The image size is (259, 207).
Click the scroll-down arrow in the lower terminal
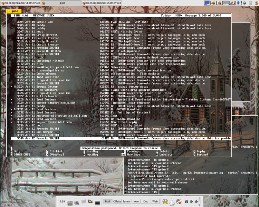point(125,192)
